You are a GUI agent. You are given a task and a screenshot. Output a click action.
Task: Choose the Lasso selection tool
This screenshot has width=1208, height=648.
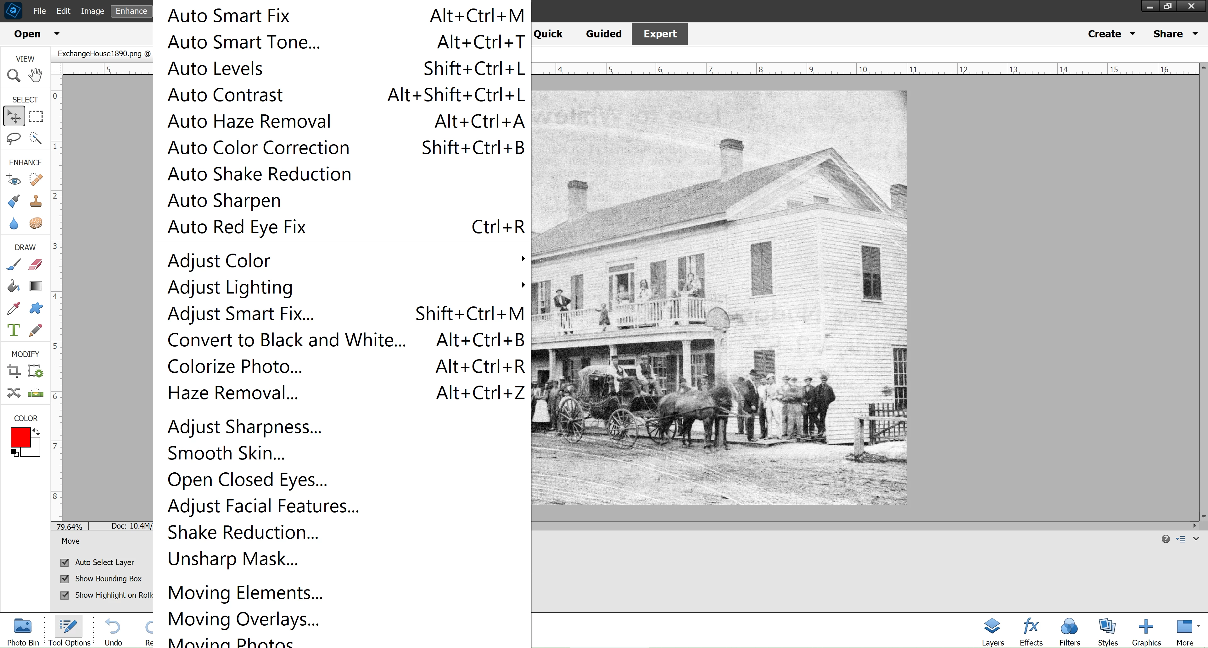pos(14,138)
